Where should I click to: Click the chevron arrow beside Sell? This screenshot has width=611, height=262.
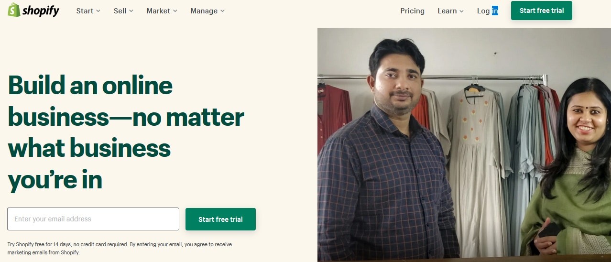point(131,11)
